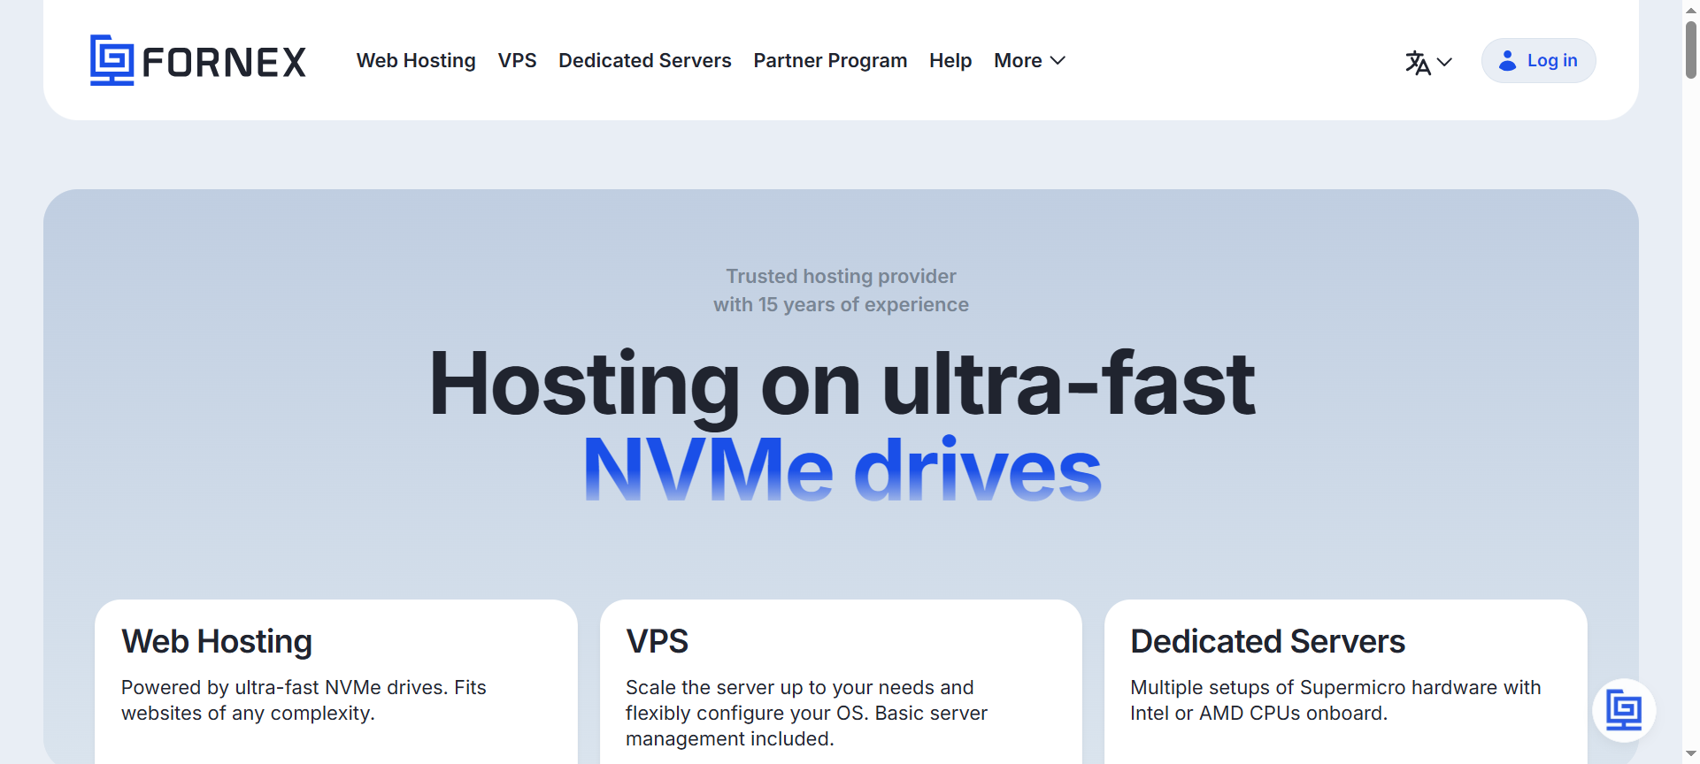1700x764 pixels.
Task: Click the scrollbar down arrow
Action: pyautogui.click(x=1690, y=754)
